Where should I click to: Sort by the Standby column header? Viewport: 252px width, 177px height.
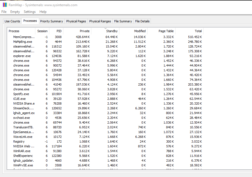coord(105,31)
